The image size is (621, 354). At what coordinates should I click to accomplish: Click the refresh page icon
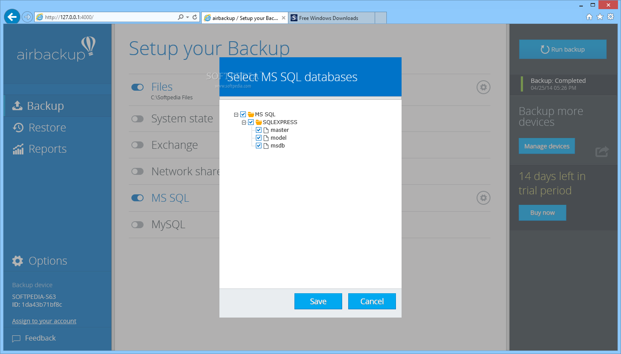[195, 17]
